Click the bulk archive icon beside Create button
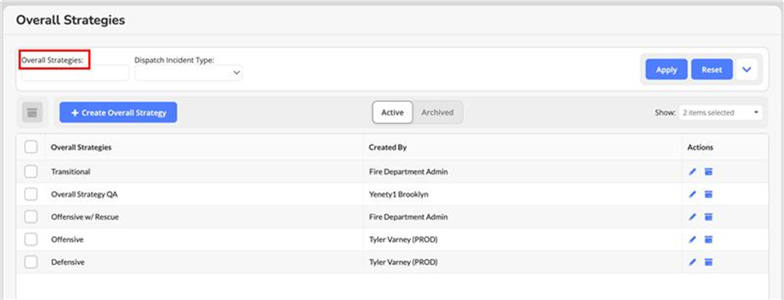 pos(32,113)
